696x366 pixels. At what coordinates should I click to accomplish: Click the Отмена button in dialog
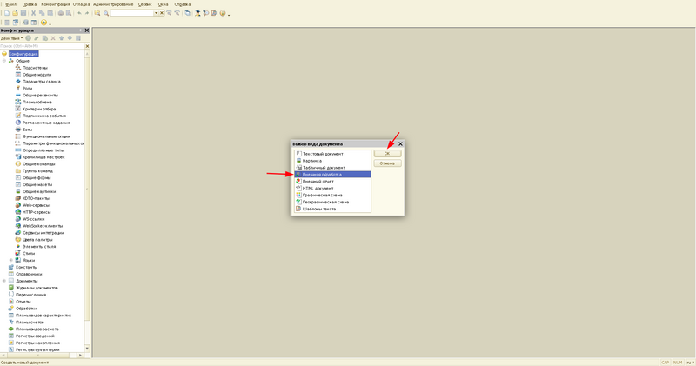click(387, 163)
